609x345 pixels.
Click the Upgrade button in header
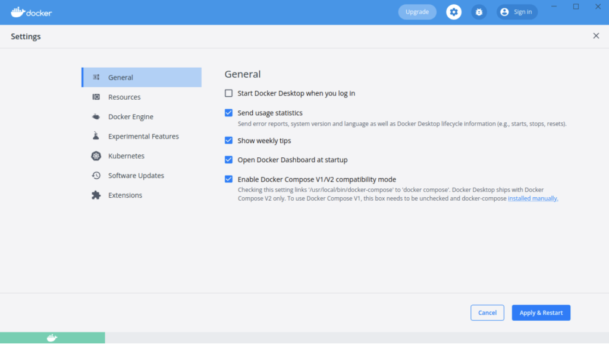[417, 12]
